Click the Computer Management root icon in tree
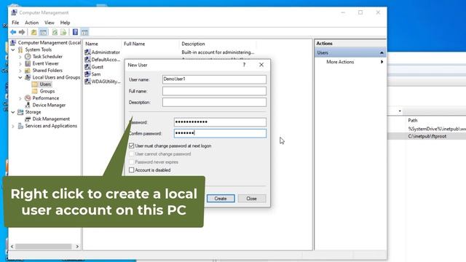 click(13, 42)
